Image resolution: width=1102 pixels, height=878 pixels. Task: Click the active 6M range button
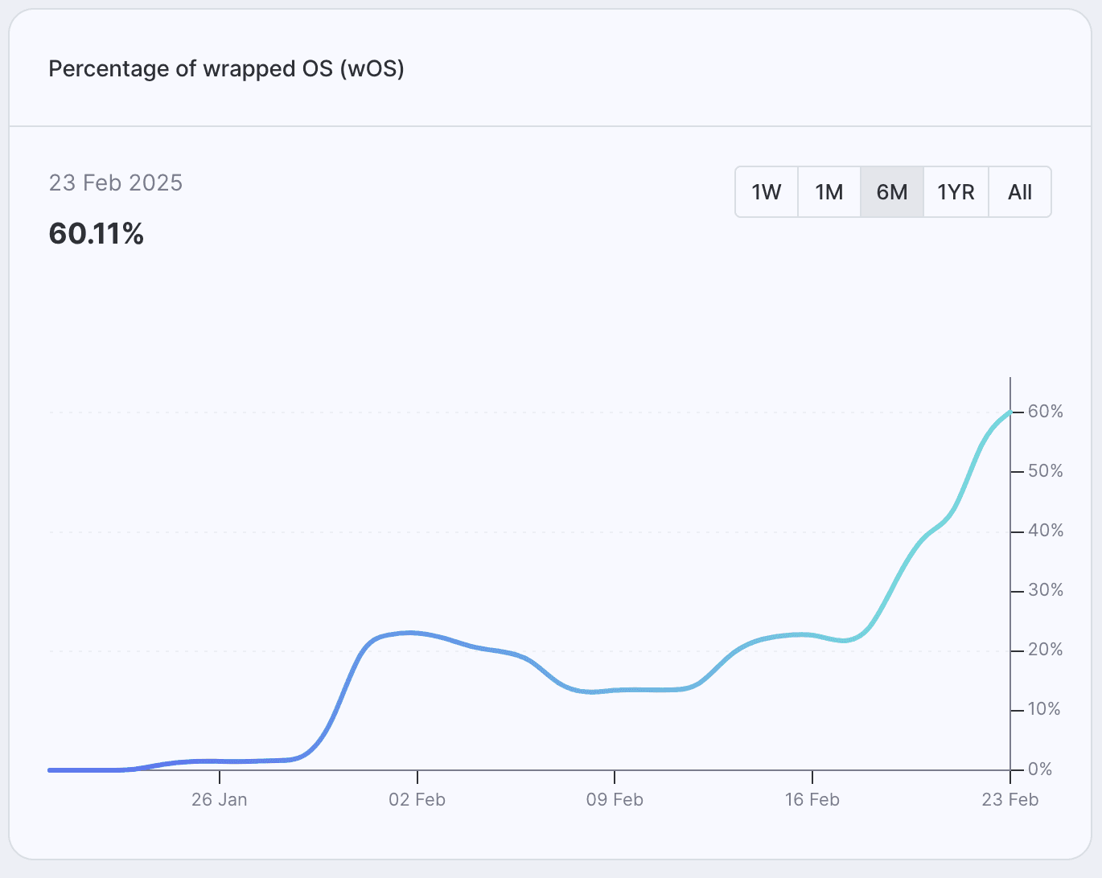(892, 192)
